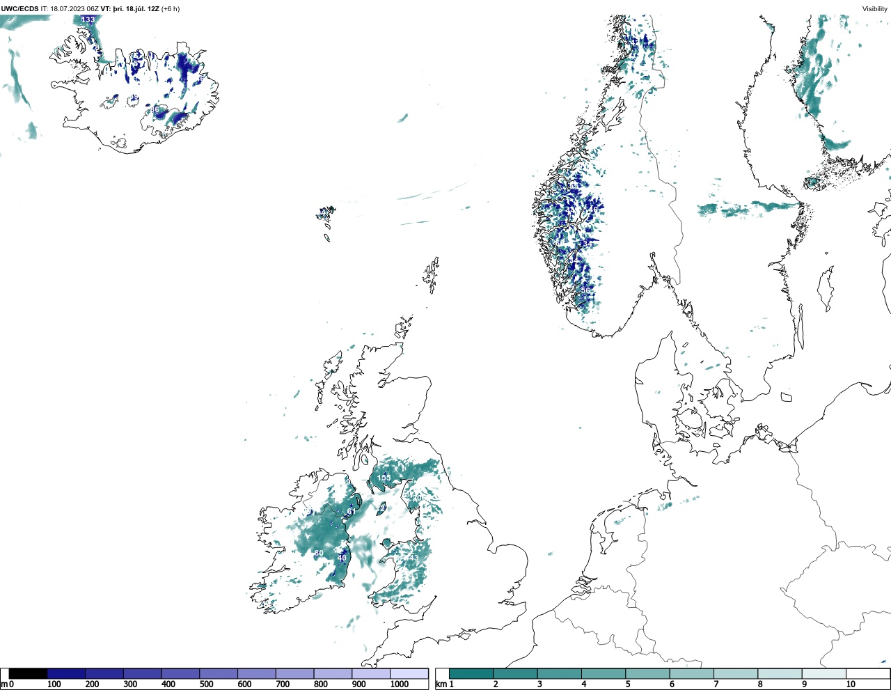Pick the 8–9 km legend swatch

coord(780,673)
